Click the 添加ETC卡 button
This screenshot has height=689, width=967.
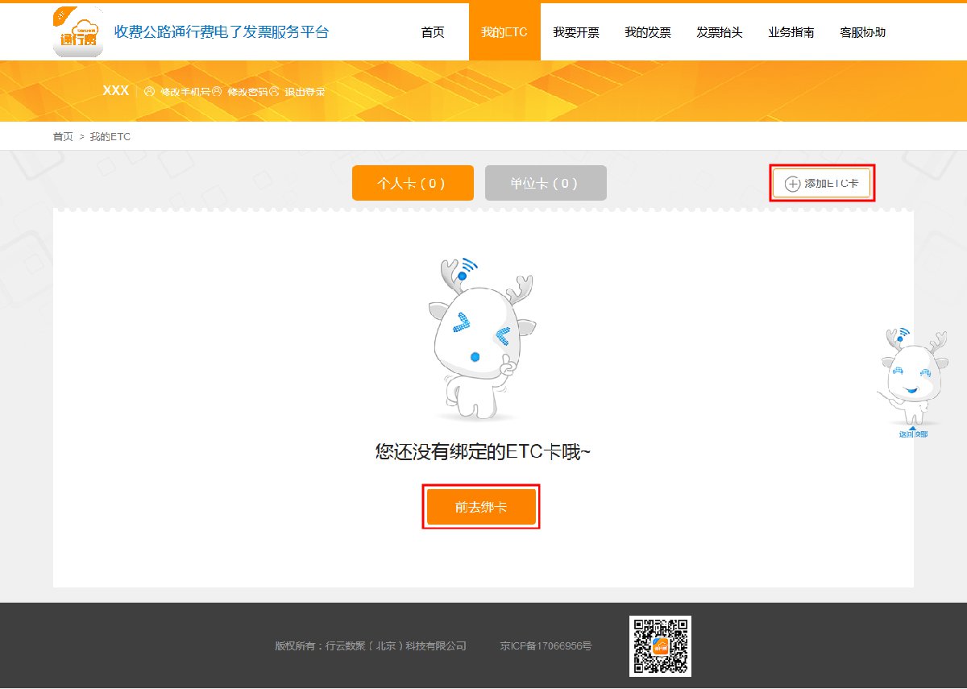click(x=822, y=184)
